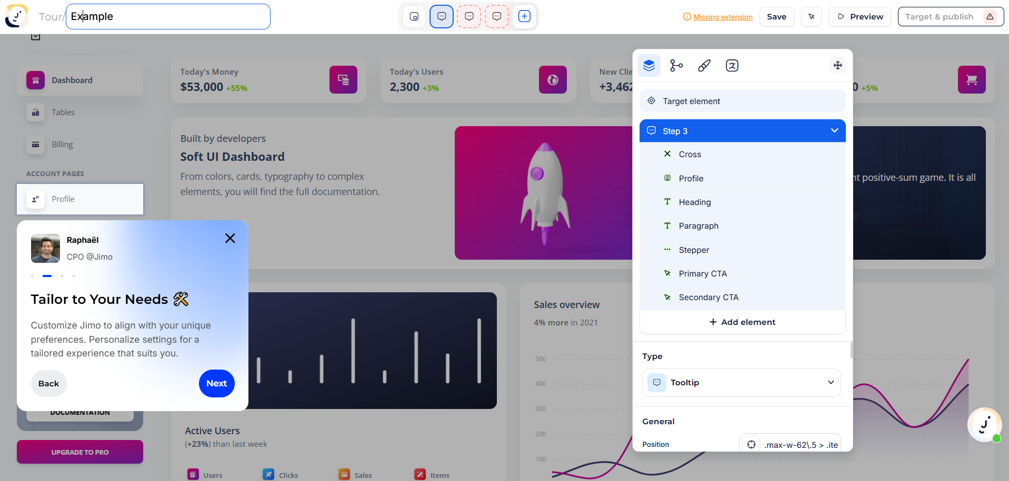
Task: Close the tooltip with the X icon
Action: click(230, 239)
